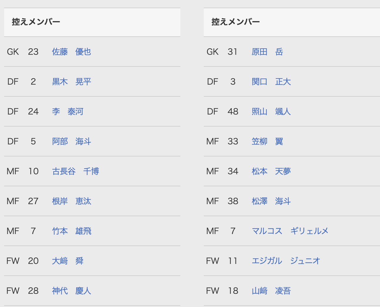The height and width of the screenshot is (307, 380).
Task: Select 照山 颯人 player name
Action: (x=271, y=112)
